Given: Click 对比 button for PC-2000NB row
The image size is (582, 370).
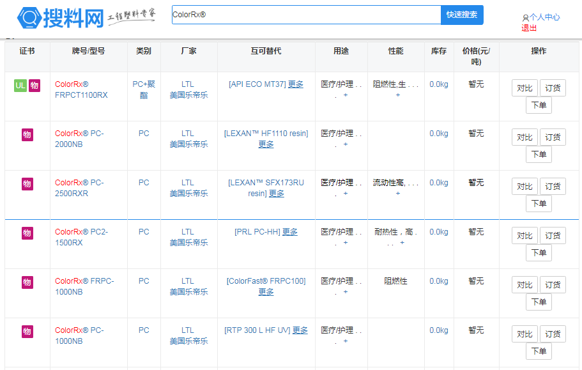Looking at the screenshot, I should tap(525, 137).
